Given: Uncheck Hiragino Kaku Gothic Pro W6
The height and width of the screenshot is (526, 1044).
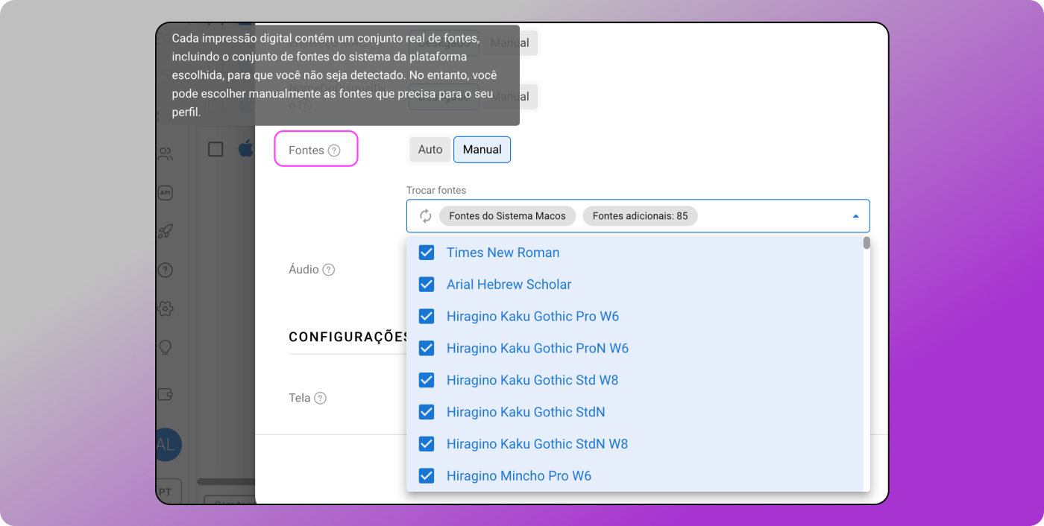Looking at the screenshot, I should coord(427,317).
